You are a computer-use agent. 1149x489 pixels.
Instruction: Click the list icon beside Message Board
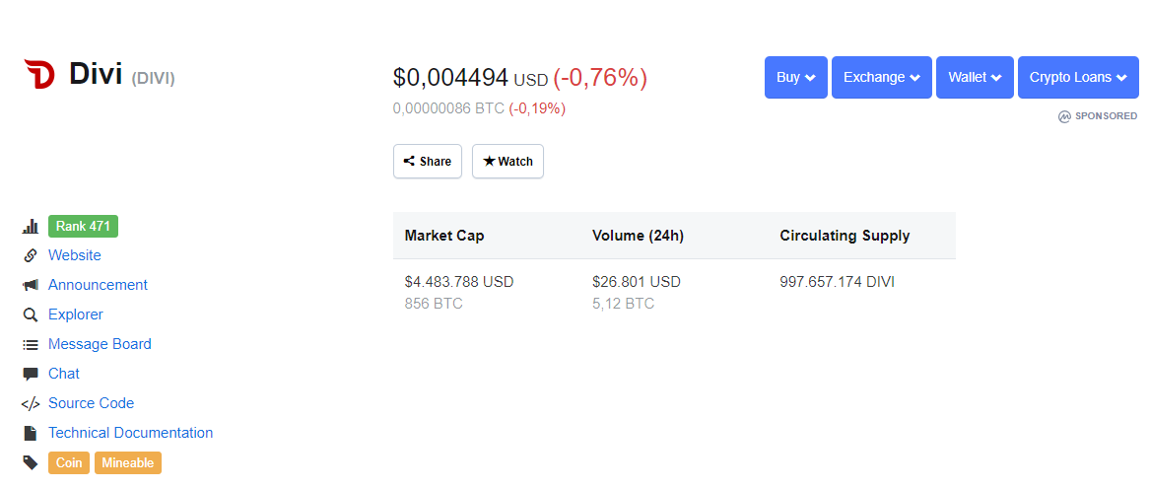pos(30,345)
